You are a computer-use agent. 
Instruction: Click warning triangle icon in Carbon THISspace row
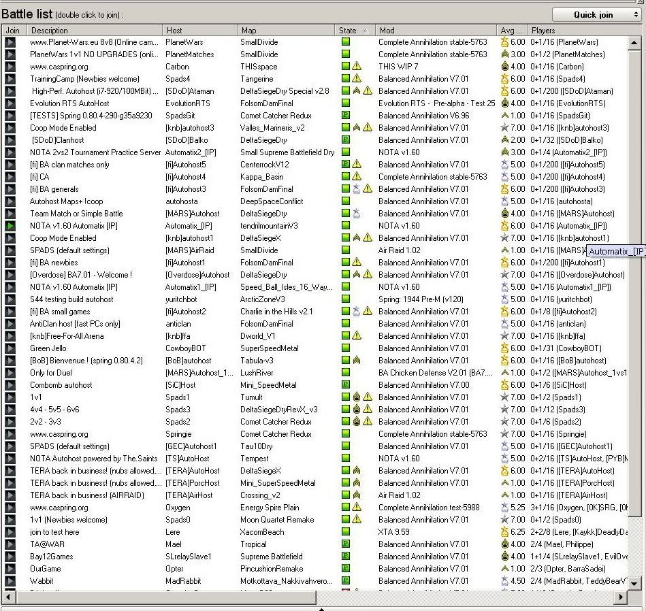(357, 66)
